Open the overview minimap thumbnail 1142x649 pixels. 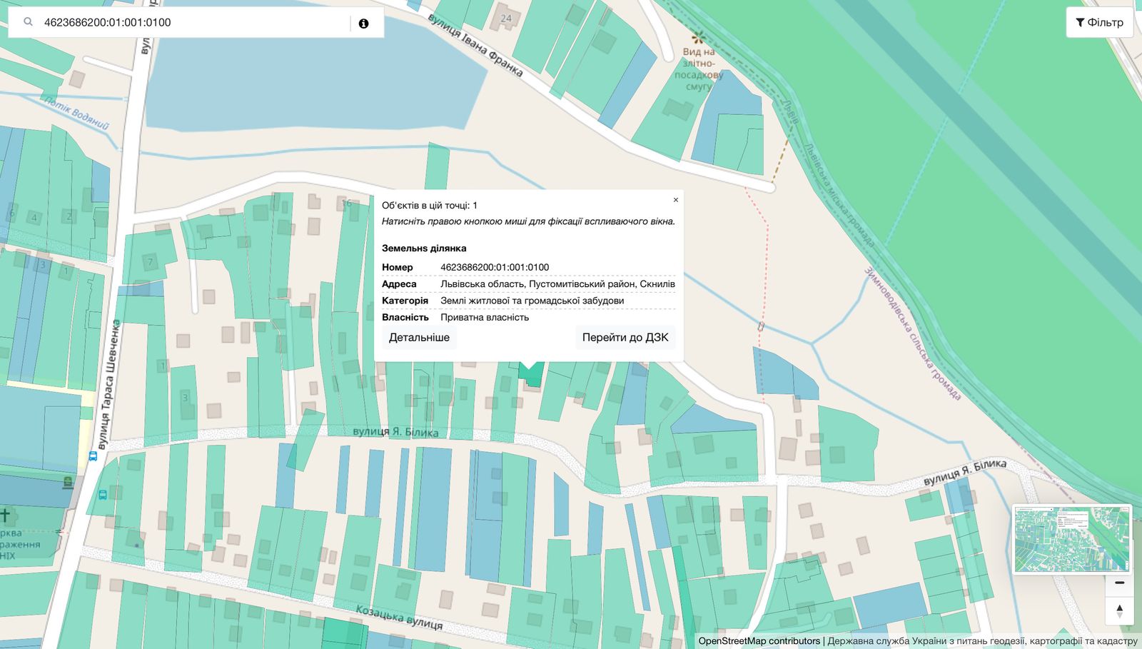[x=1072, y=539]
